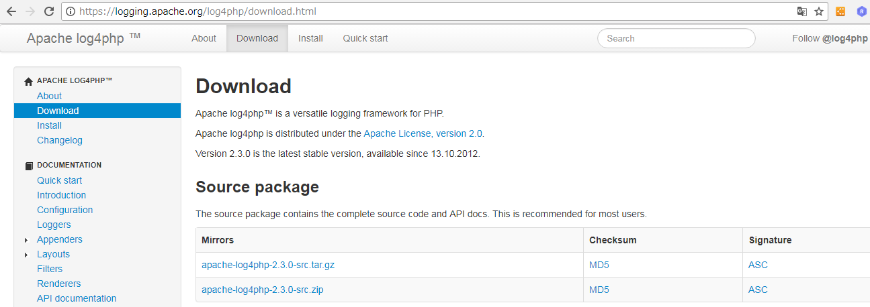Open Changelog in the sidebar
This screenshot has width=870, height=307.
(x=60, y=140)
